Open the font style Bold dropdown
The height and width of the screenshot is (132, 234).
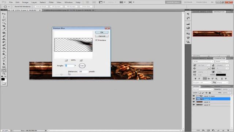227,62
